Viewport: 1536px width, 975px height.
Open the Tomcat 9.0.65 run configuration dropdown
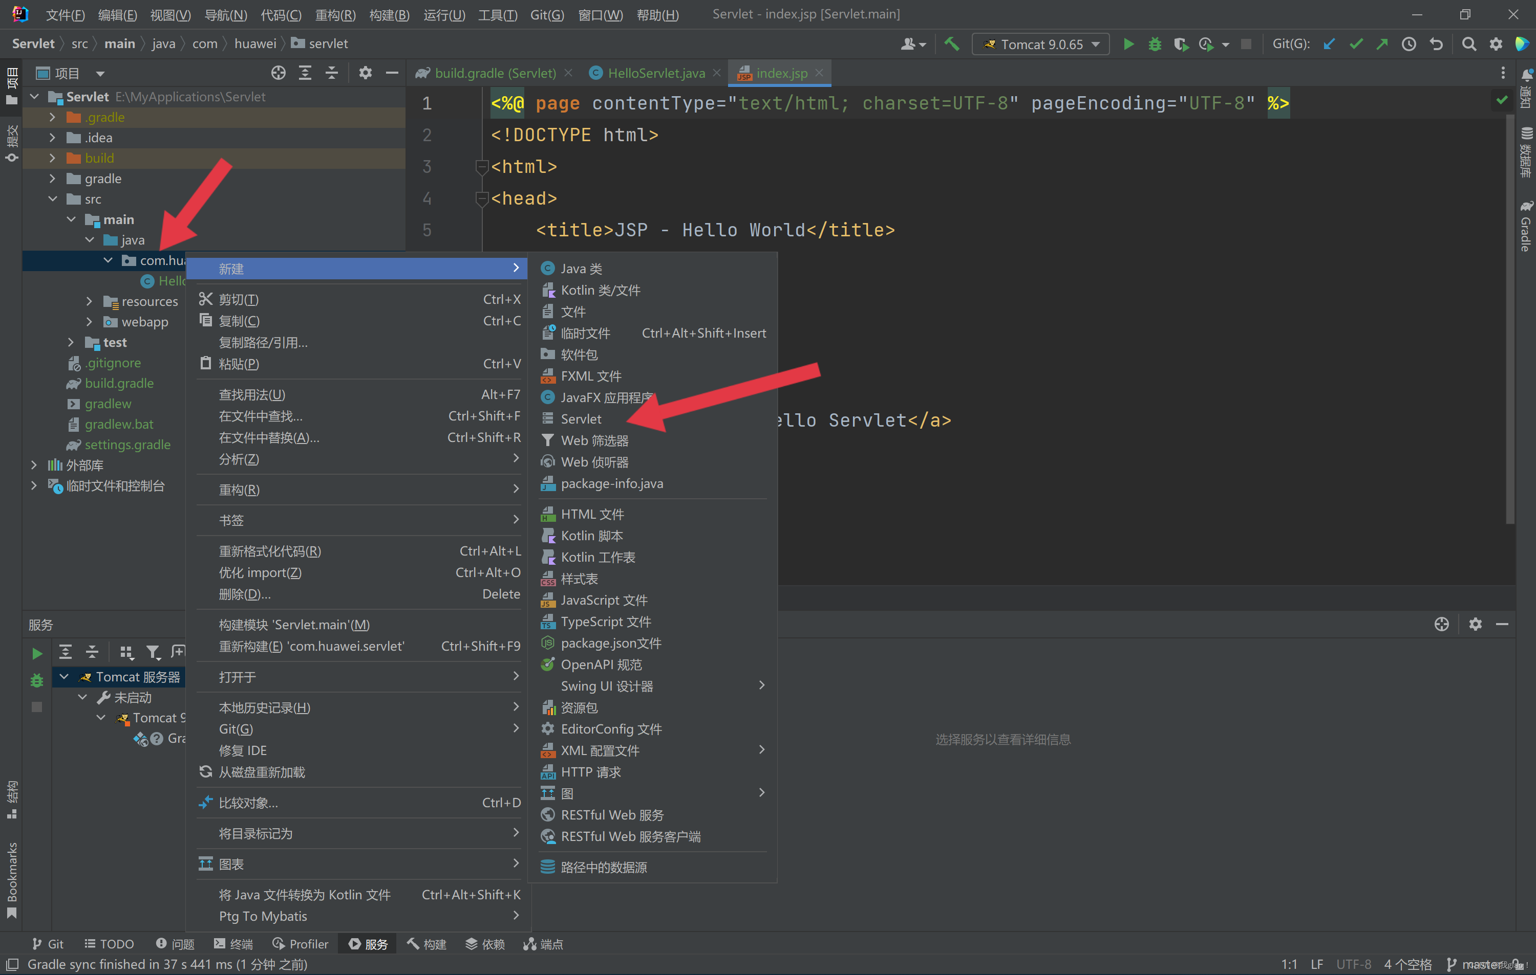[x=1040, y=44]
